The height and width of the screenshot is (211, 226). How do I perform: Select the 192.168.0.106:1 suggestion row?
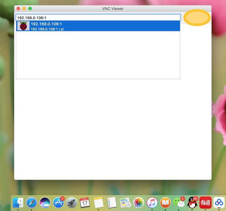click(98, 26)
